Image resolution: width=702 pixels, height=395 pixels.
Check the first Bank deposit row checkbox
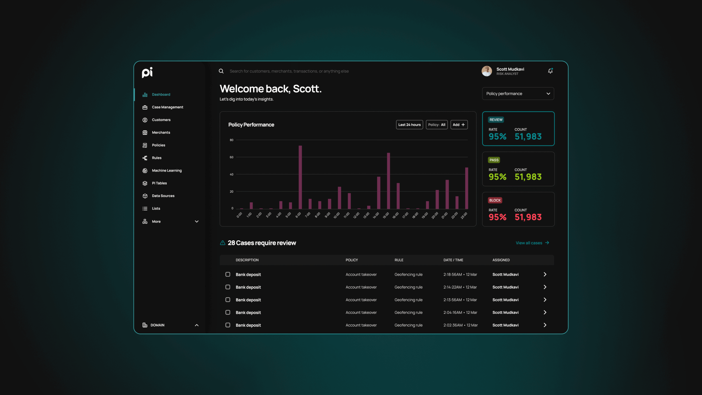[228, 274]
